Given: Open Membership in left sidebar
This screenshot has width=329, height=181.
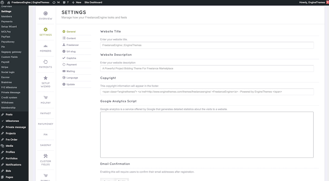Looking at the screenshot, I should [8, 108].
